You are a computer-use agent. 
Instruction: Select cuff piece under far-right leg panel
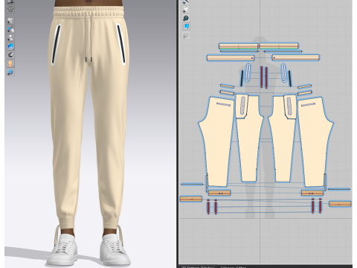pos(312,193)
